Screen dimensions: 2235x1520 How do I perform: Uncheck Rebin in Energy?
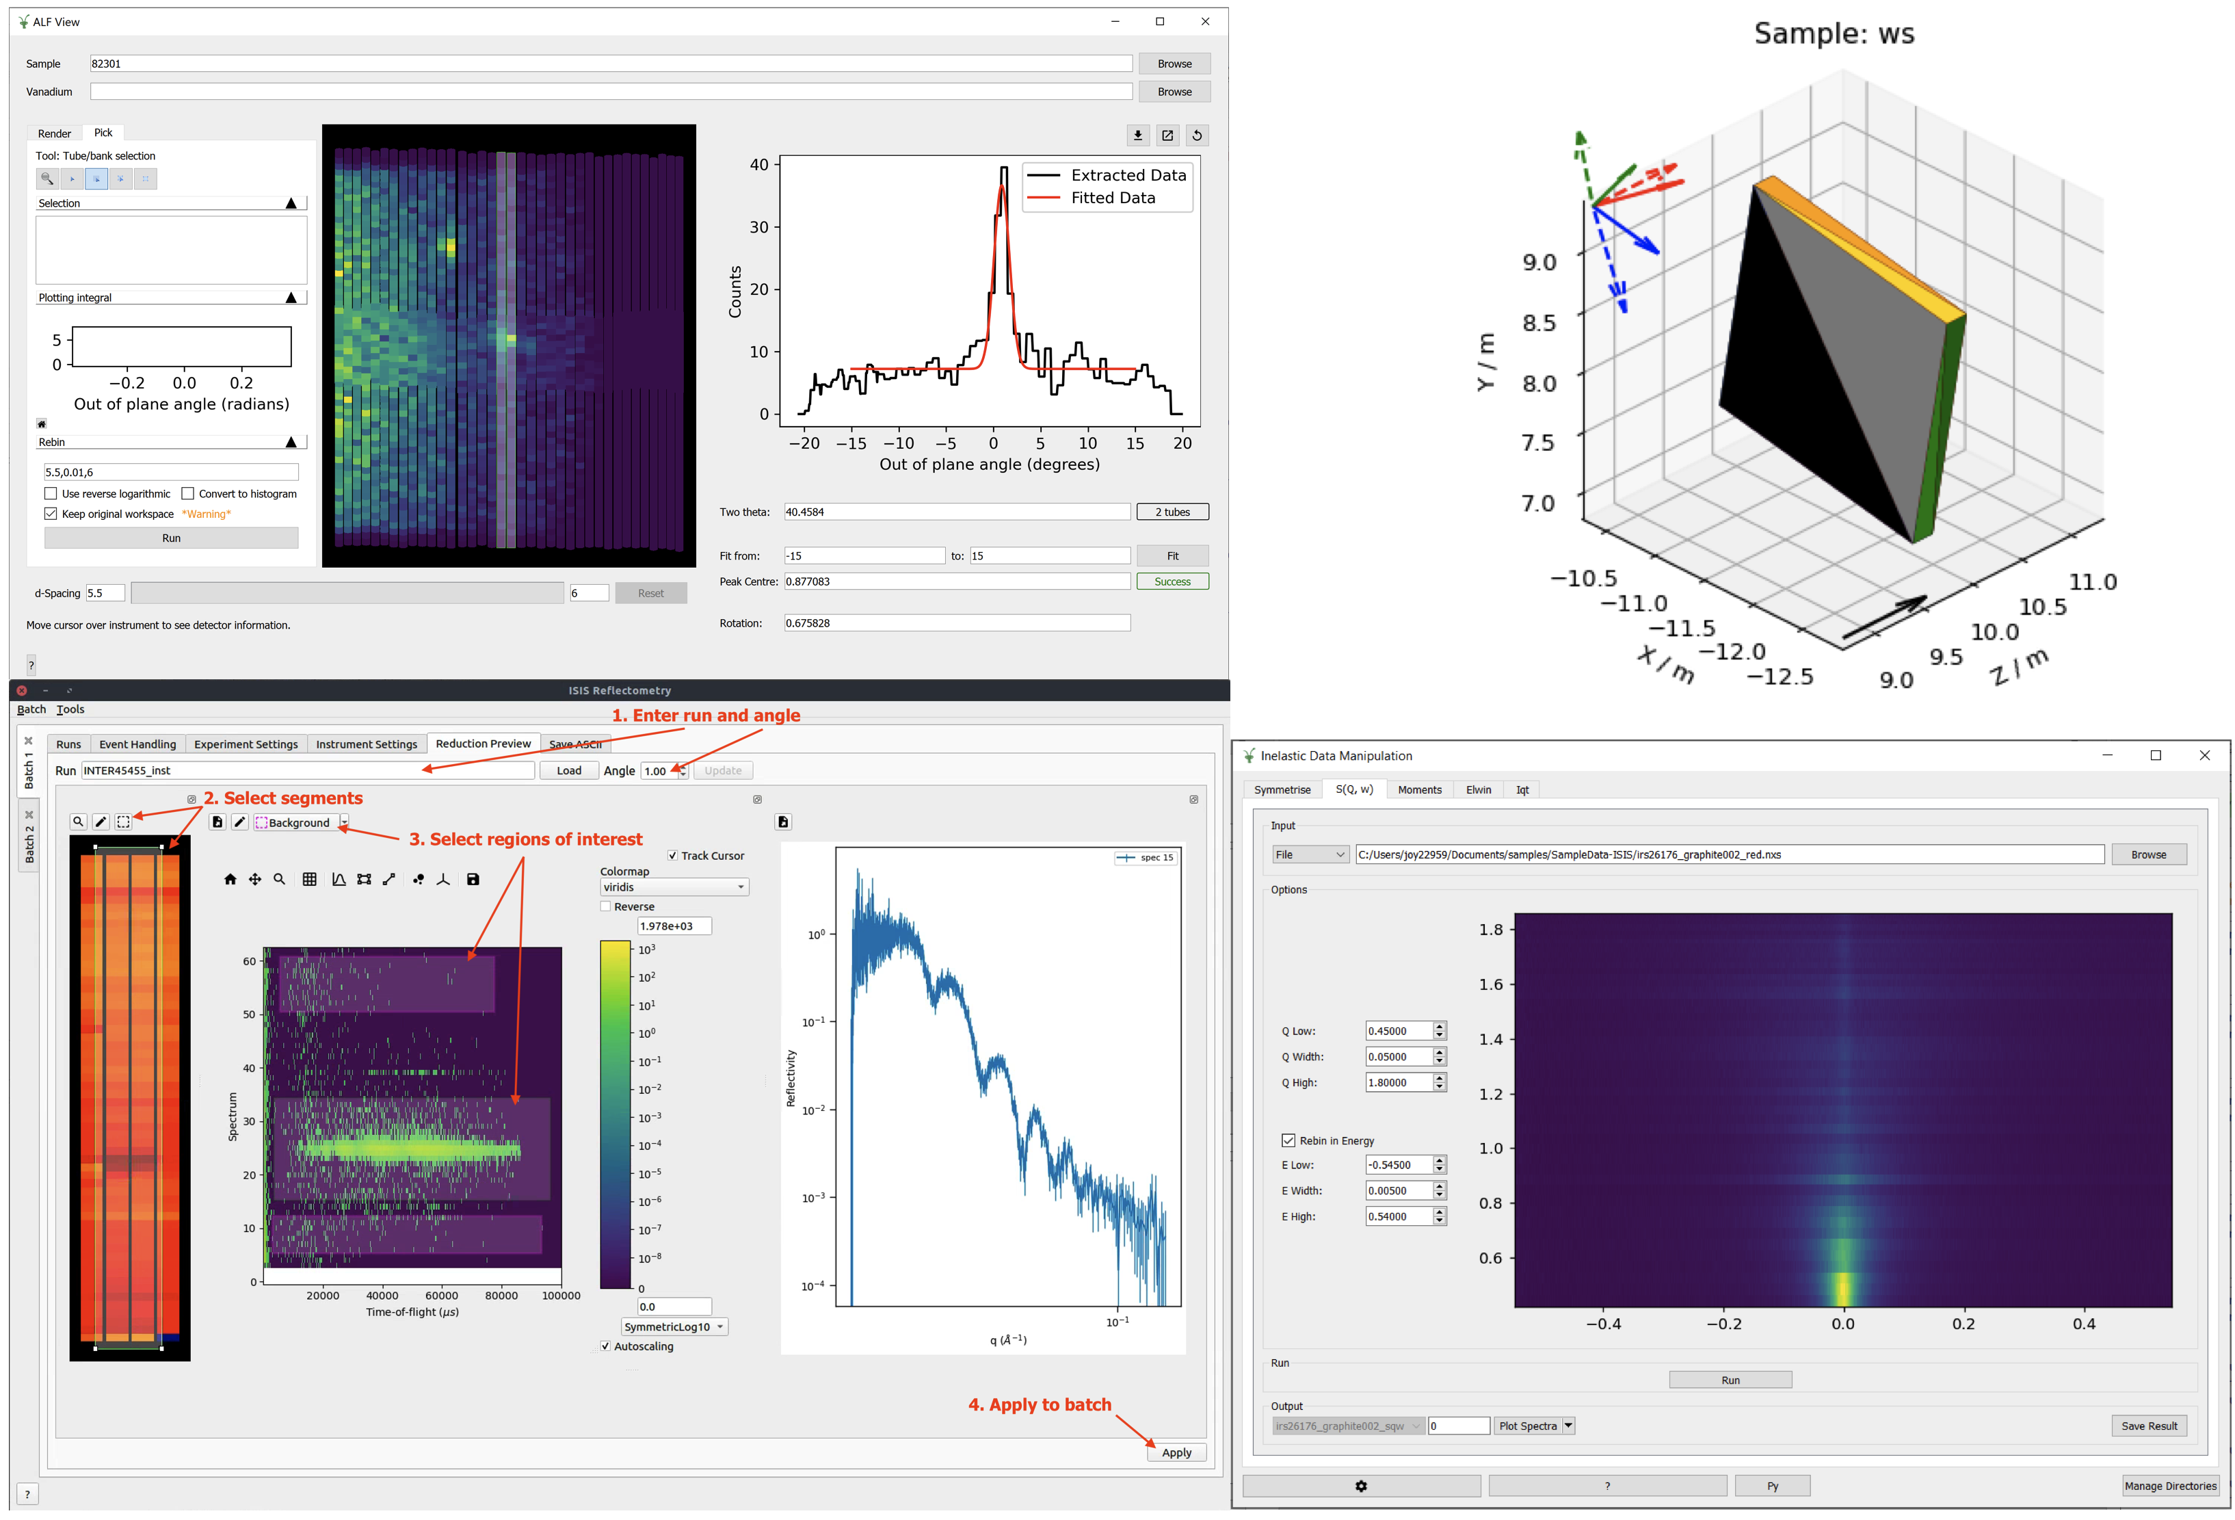point(1288,1140)
